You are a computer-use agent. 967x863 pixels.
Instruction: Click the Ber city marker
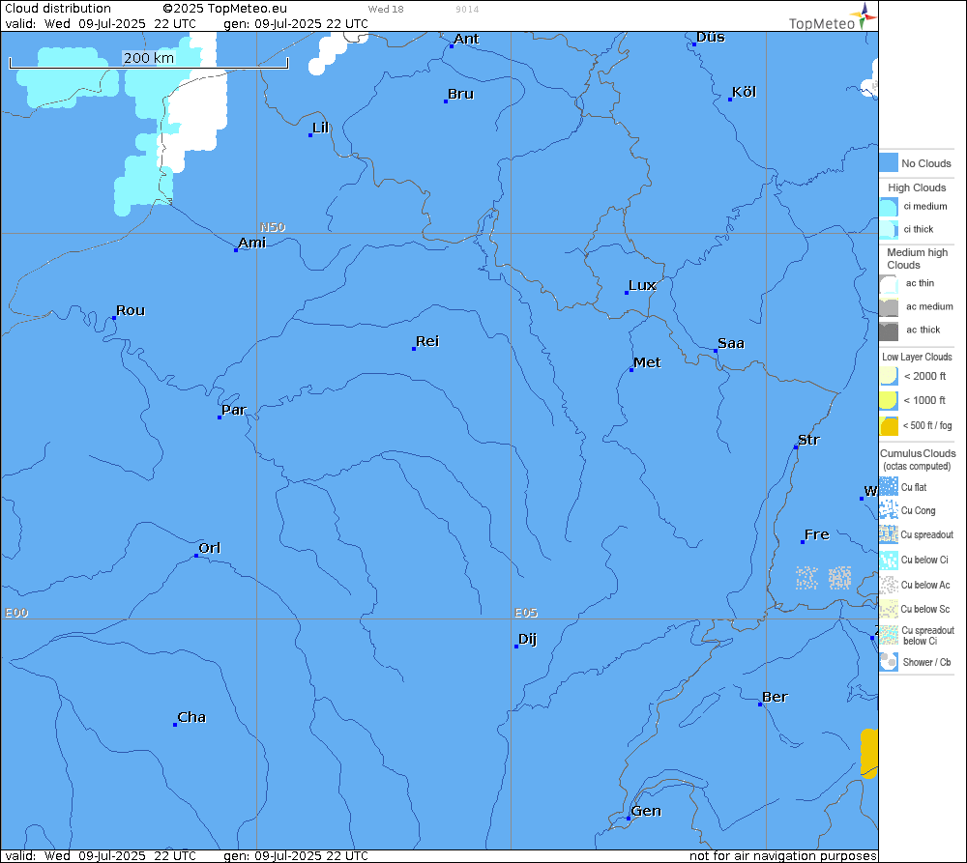coord(760,704)
